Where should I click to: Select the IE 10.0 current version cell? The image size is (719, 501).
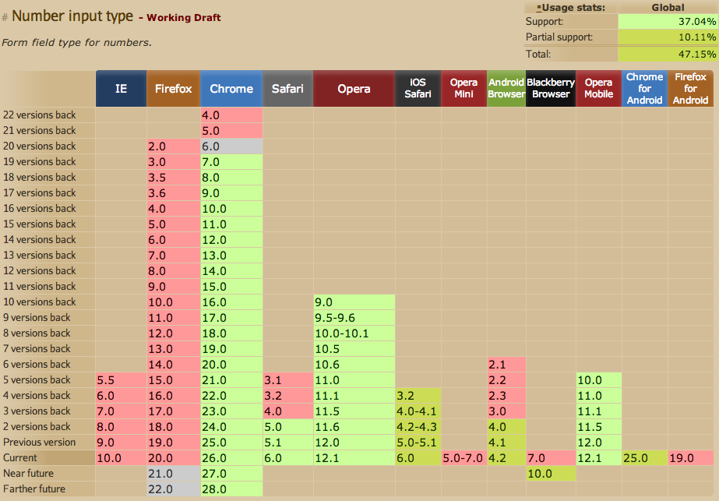(x=121, y=458)
